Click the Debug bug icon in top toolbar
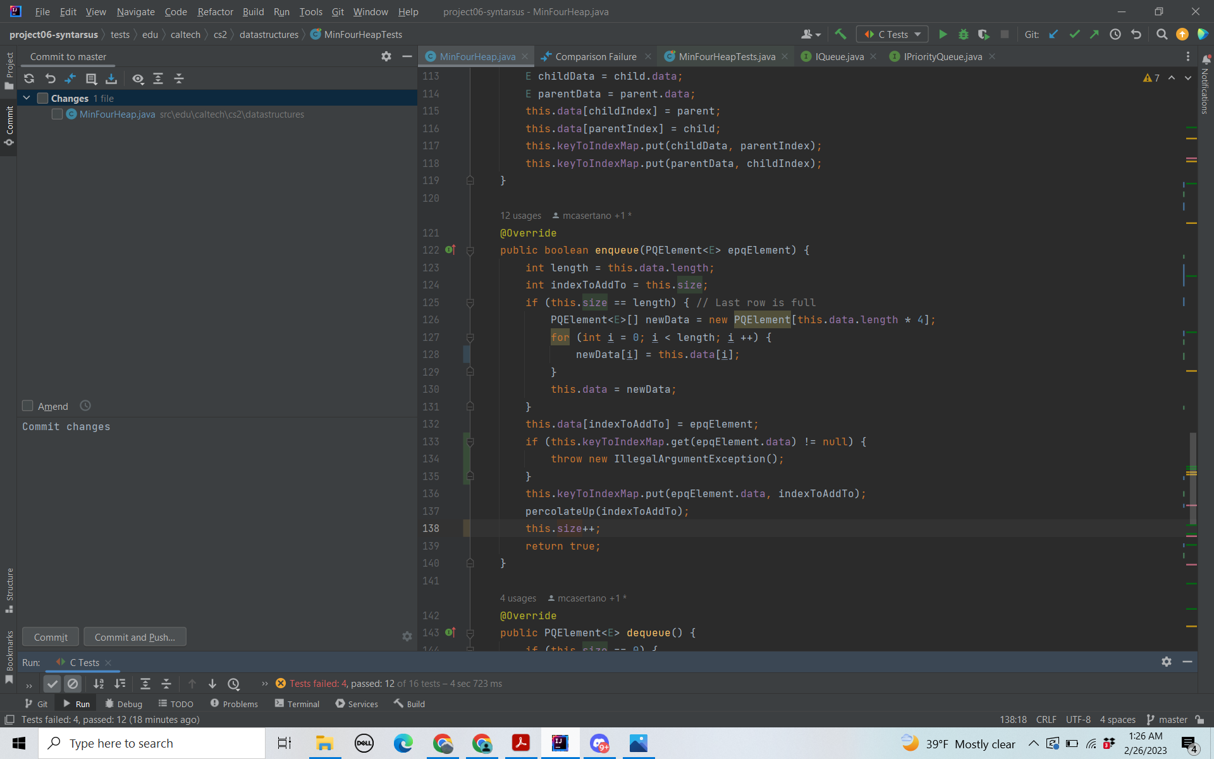 (963, 34)
